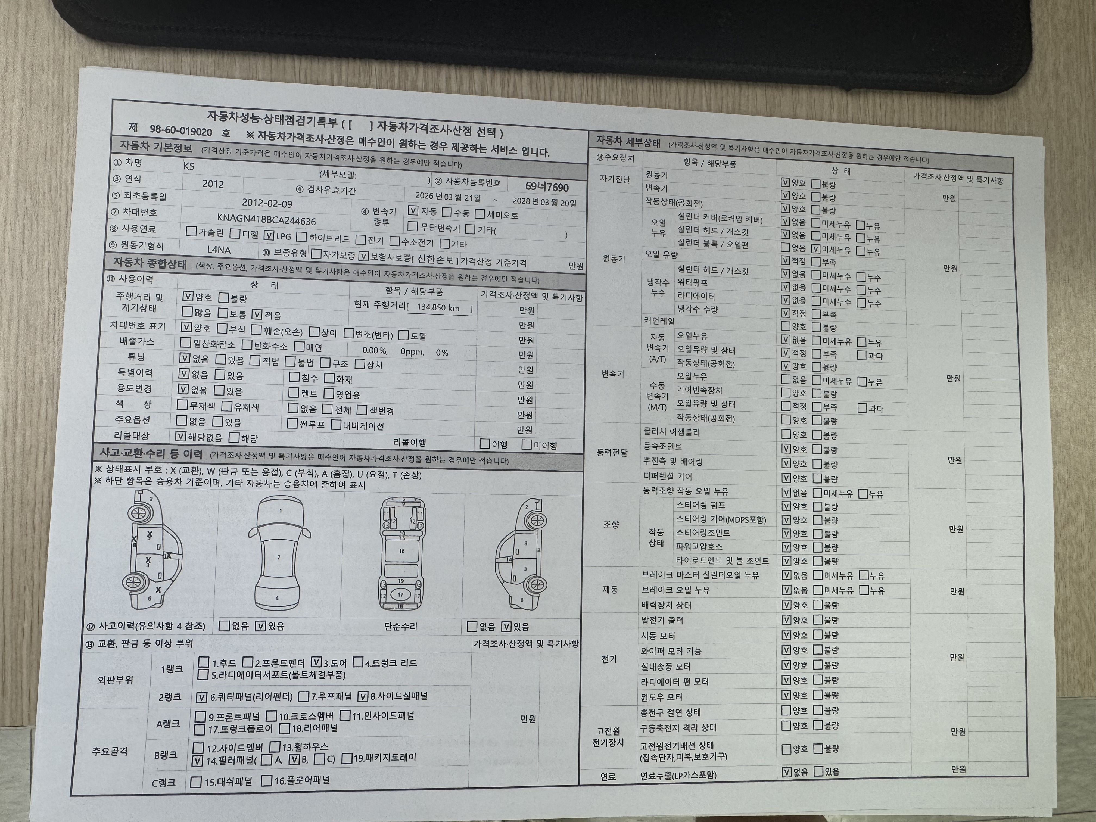Tick the 4.트렁크 리드 checkbox

358,662
